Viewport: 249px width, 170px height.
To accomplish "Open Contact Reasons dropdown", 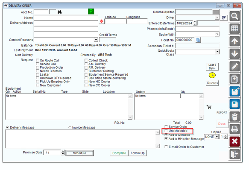I will click(x=96, y=40).
